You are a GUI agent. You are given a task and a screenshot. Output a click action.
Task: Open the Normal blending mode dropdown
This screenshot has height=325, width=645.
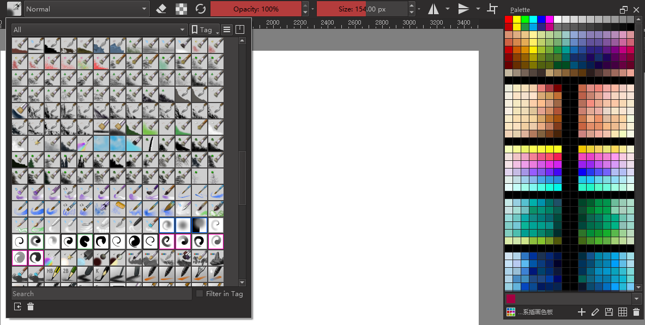point(86,9)
